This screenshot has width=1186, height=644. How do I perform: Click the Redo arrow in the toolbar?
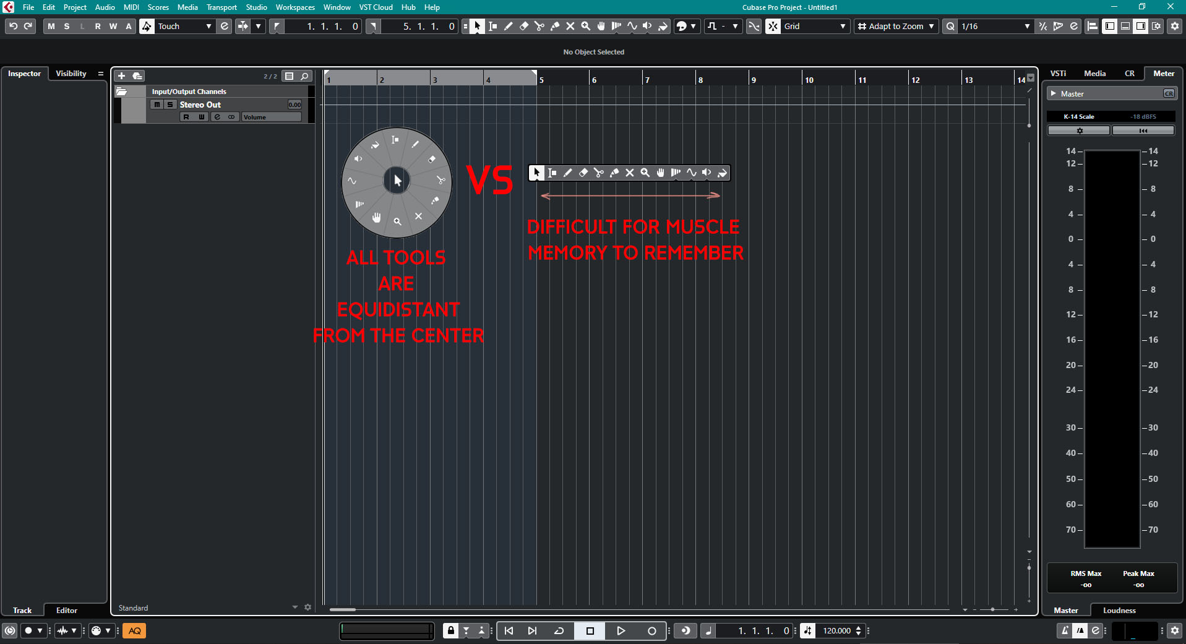tap(28, 26)
